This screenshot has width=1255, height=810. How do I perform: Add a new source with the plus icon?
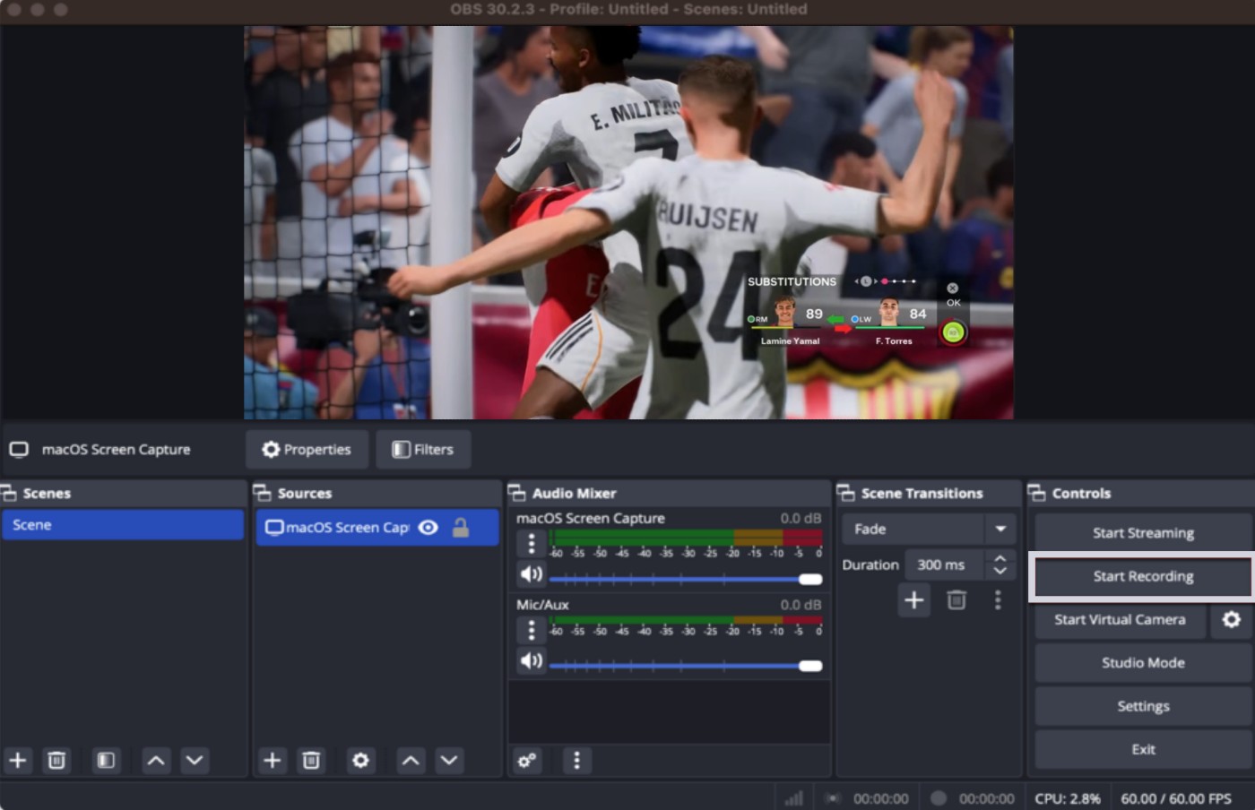point(273,760)
